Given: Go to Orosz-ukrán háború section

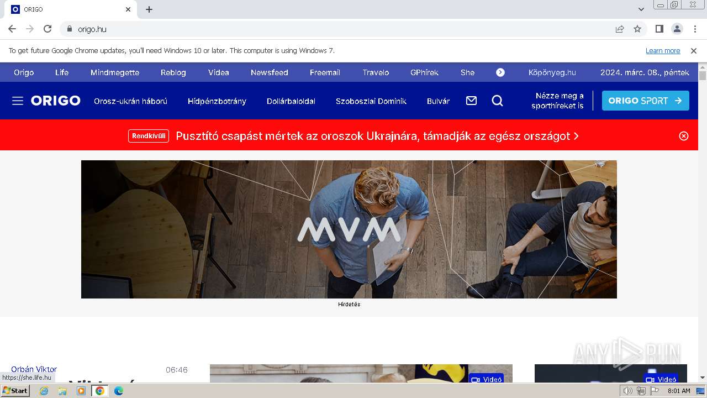Looking at the screenshot, I should pyautogui.click(x=130, y=101).
